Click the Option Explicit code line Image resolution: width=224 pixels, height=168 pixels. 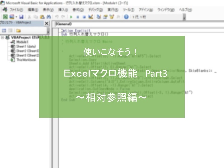pos(76,31)
